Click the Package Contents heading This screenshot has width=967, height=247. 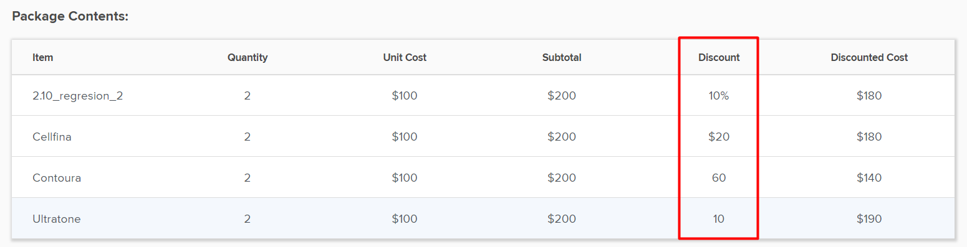point(70,17)
